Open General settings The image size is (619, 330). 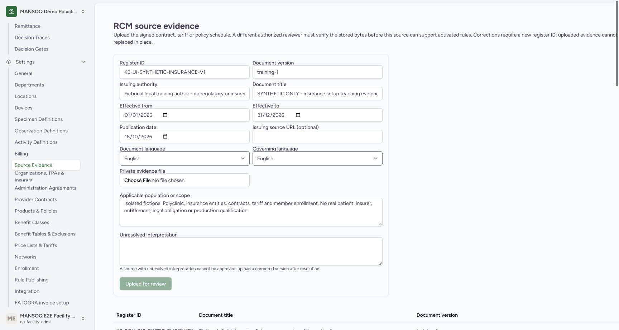[x=23, y=73]
